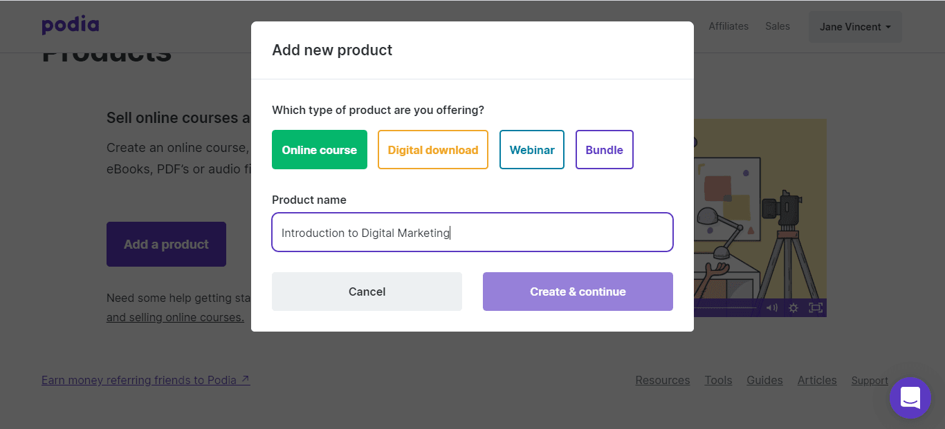Open the Sales menu item
This screenshot has height=429, width=945.
pyautogui.click(x=777, y=26)
